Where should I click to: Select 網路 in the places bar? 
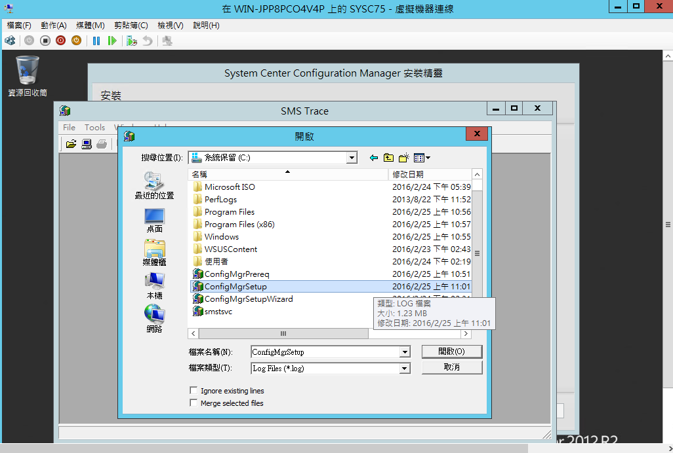[154, 319]
